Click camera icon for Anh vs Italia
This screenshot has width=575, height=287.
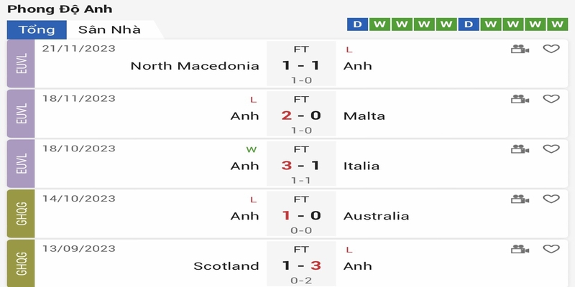click(x=520, y=149)
